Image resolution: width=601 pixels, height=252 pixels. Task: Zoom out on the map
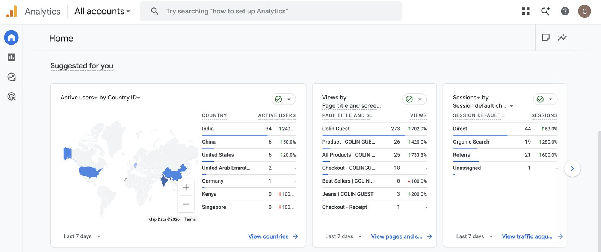pyautogui.click(x=186, y=204)
